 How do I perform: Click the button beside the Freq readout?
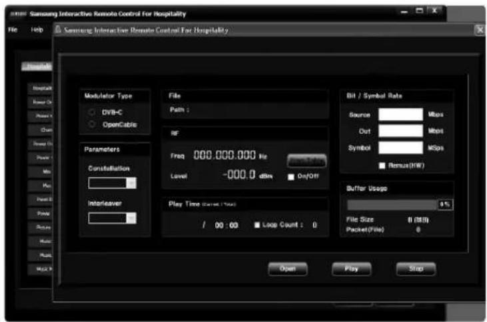[306, 161]
